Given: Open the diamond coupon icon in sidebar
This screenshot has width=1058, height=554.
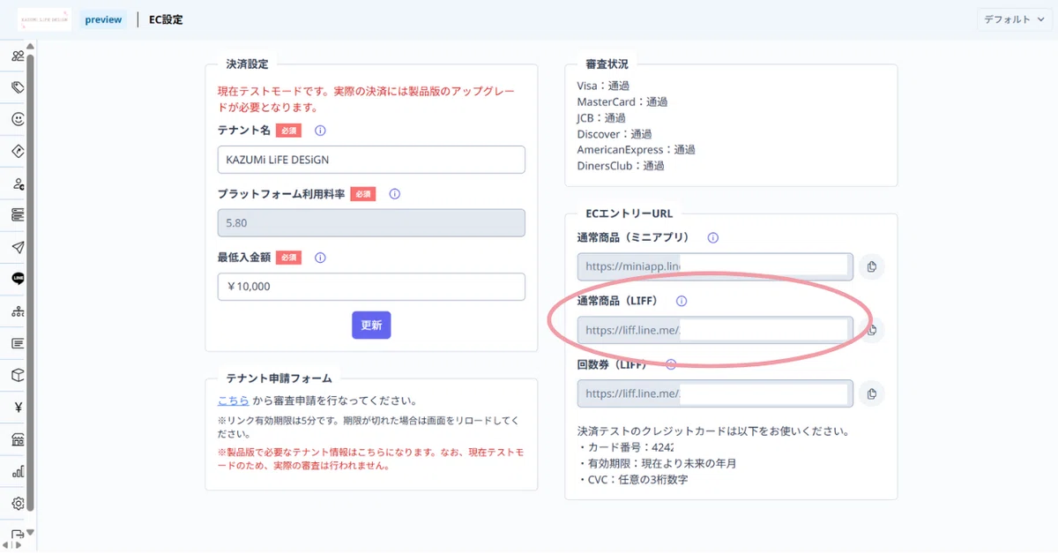Looking at the screenshot, I should point(18,151).
